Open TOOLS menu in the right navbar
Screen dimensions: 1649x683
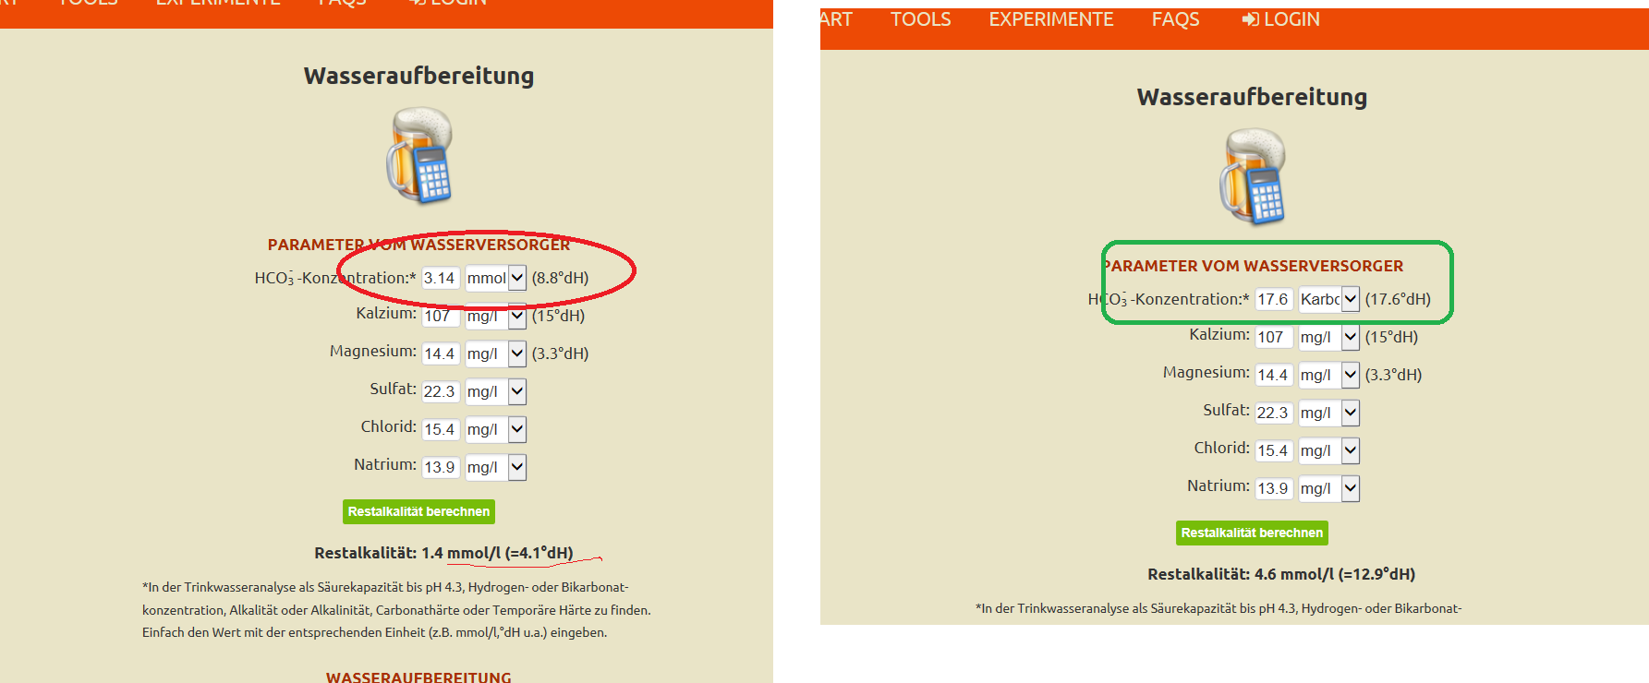(x=920, y=19)
